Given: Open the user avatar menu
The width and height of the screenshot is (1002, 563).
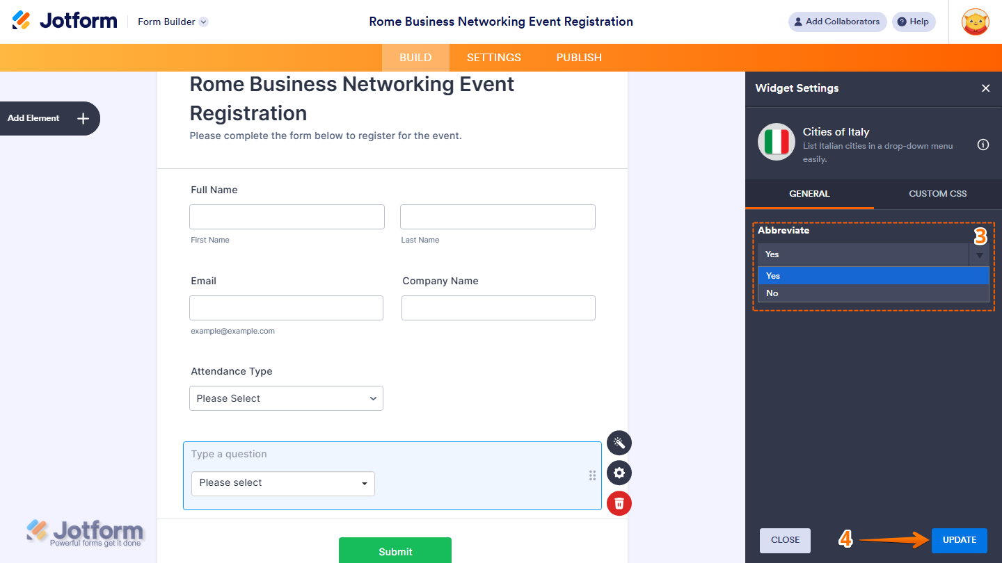Looking at the screenshot, I should pos(975,22).
